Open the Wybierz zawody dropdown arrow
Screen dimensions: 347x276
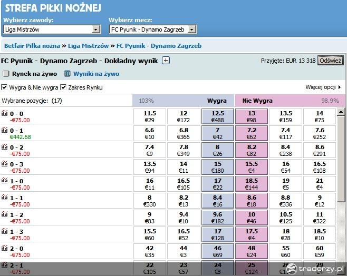[x=95, y=29]
